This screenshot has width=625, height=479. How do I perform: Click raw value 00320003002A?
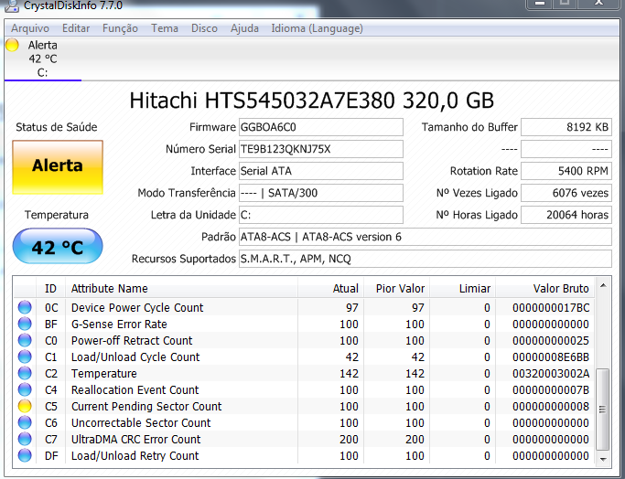[x=551, y=374]
